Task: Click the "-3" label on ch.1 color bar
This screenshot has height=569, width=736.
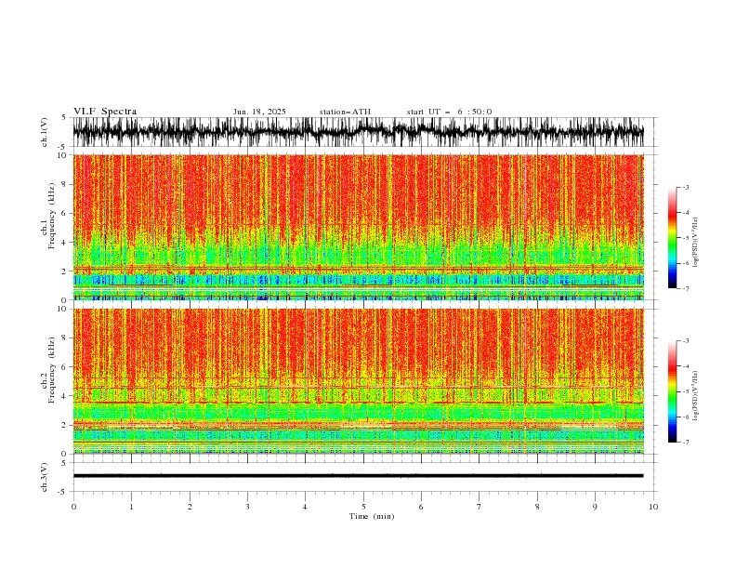Action: coord(686,187)
